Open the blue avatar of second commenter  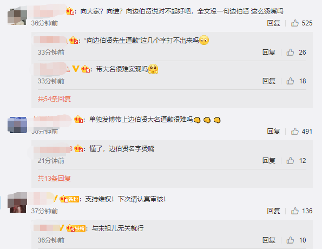[x=17, y=125]
